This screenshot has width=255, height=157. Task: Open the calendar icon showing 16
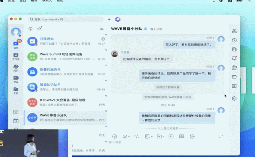point(16,121)
